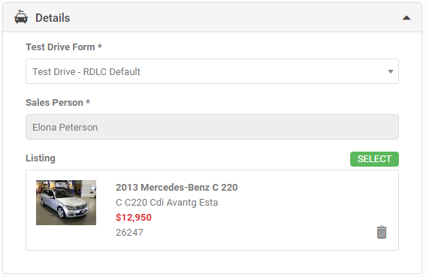
Task: Click the Details header title text
Action: [53, 18]
